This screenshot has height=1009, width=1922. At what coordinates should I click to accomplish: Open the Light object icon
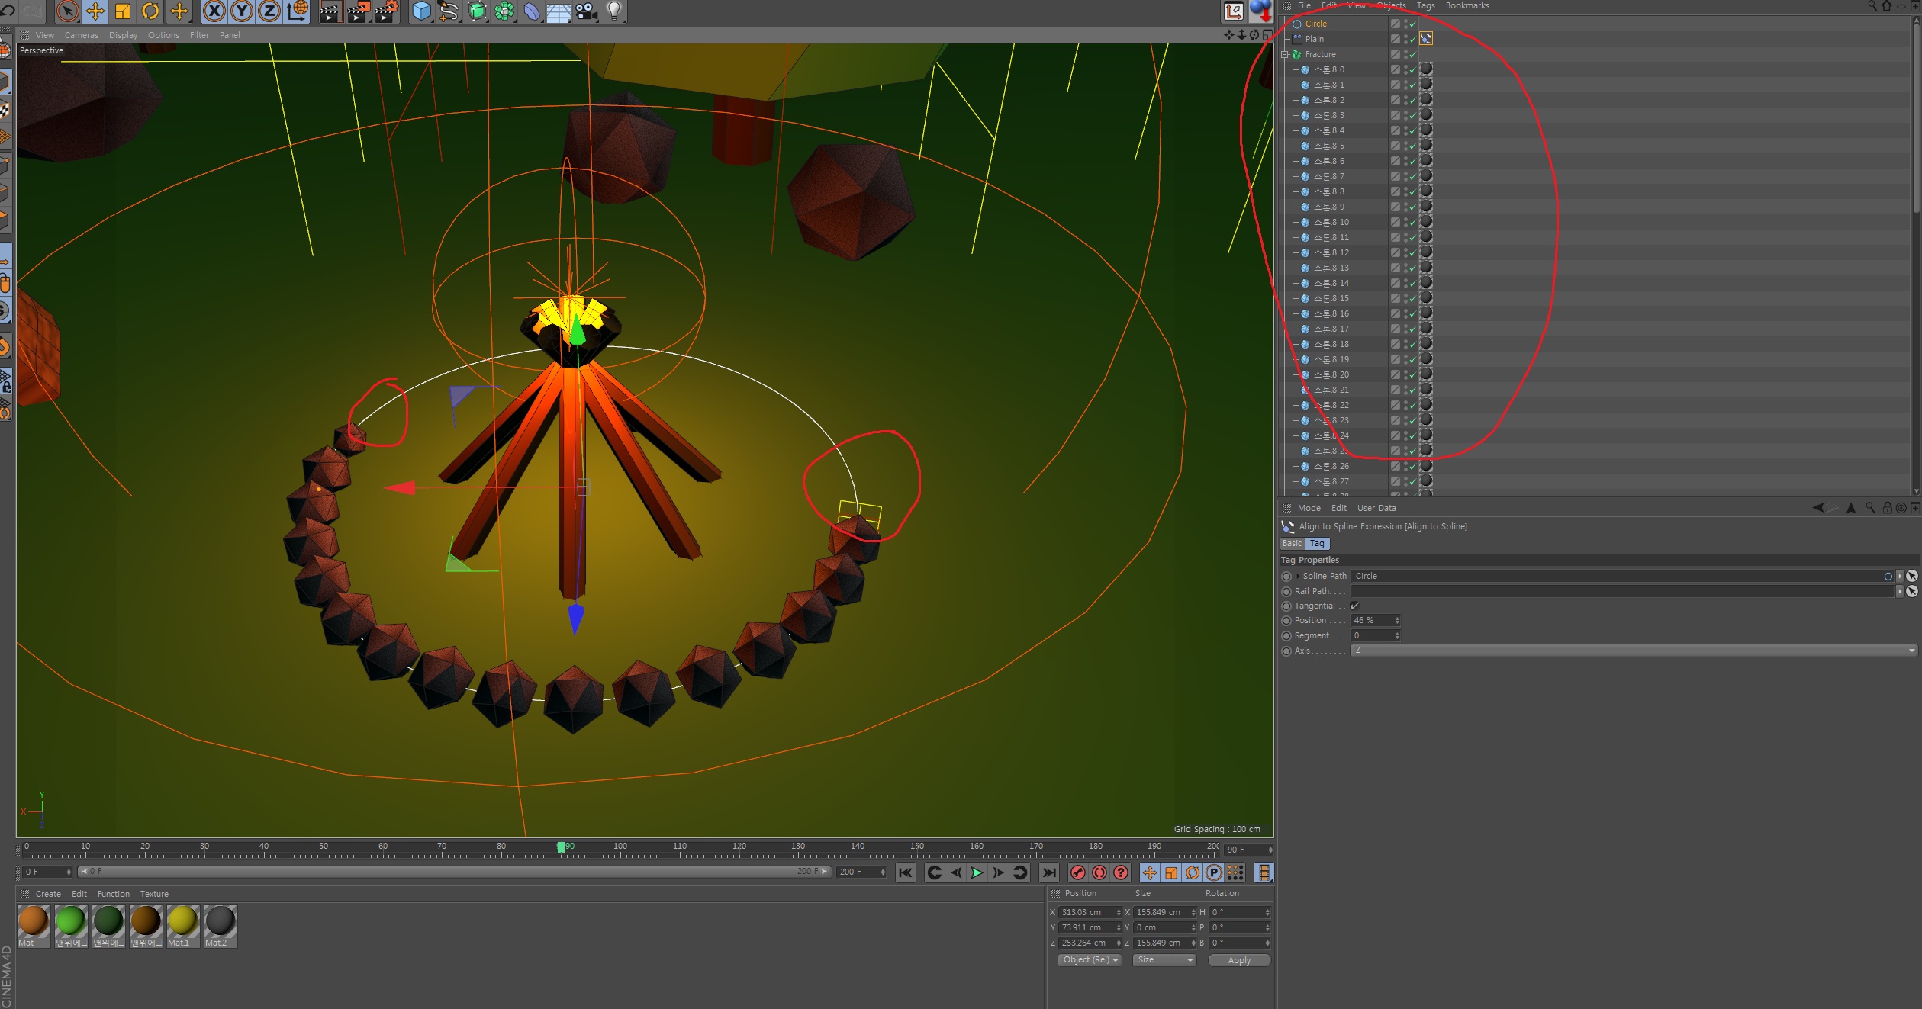coord(614,11)
